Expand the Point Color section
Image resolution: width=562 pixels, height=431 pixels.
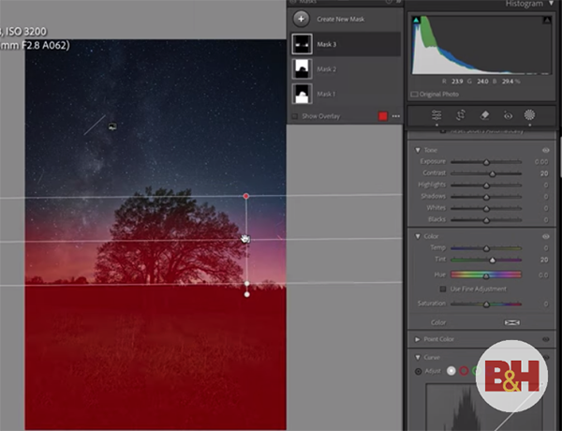[417, 339]
